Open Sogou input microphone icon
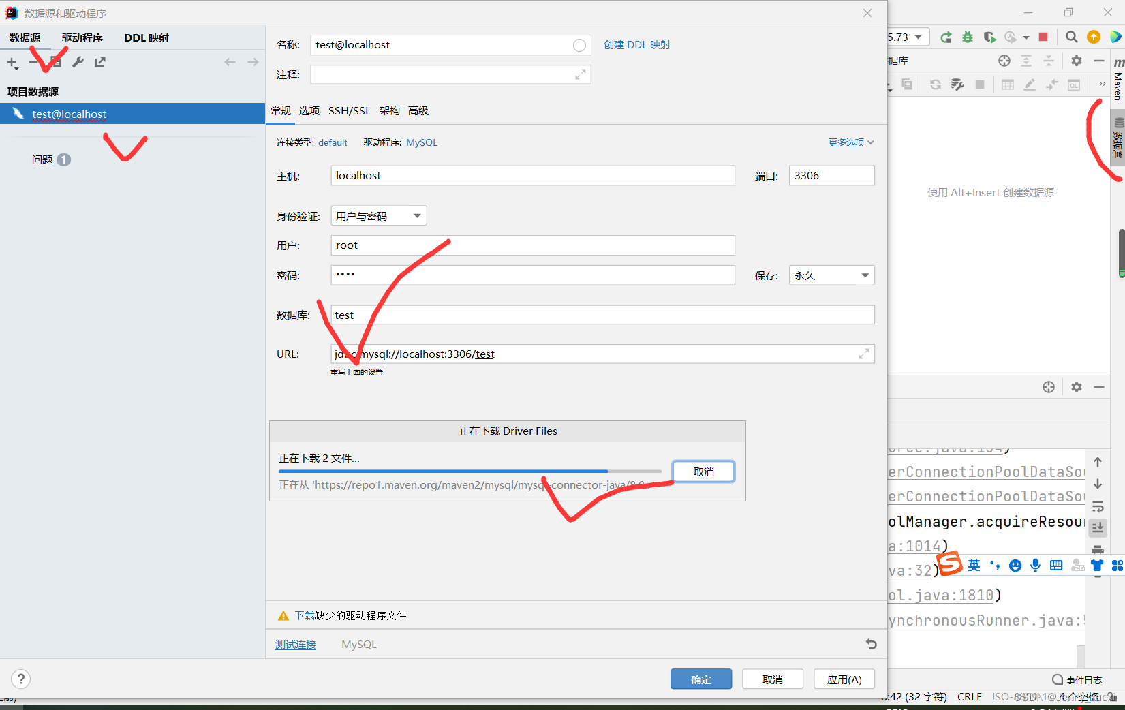The height and width of the screenshot is (710, 1125). click(x=1036, y=565)
